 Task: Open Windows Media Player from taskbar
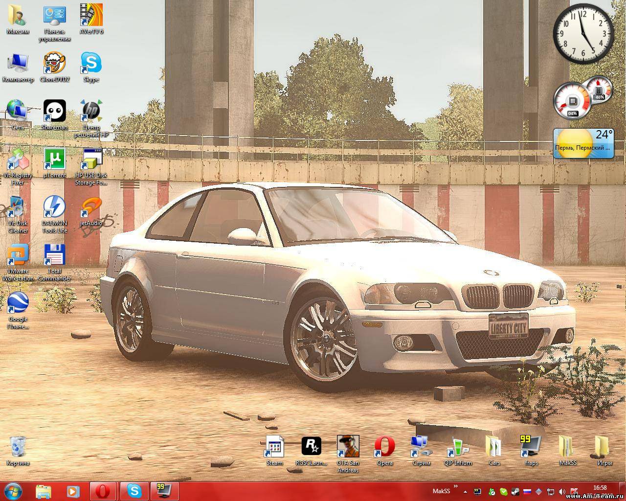(x=73, y=491)
